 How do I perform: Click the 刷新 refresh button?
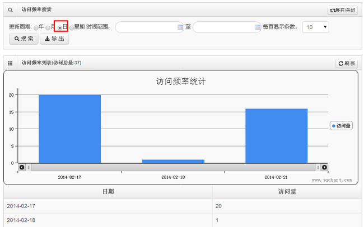click(x=347, y=63)
